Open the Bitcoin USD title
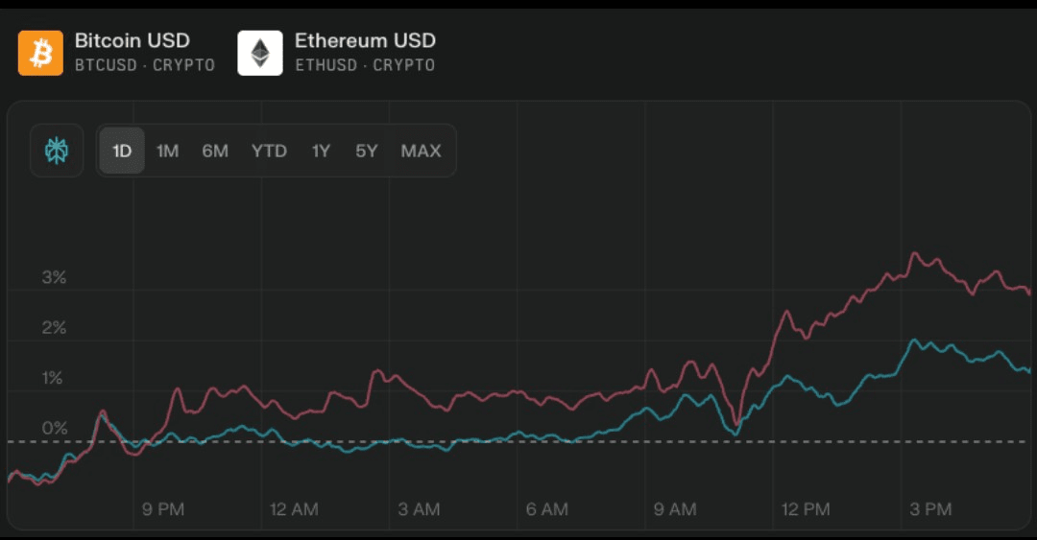 (x=133, y=40)
